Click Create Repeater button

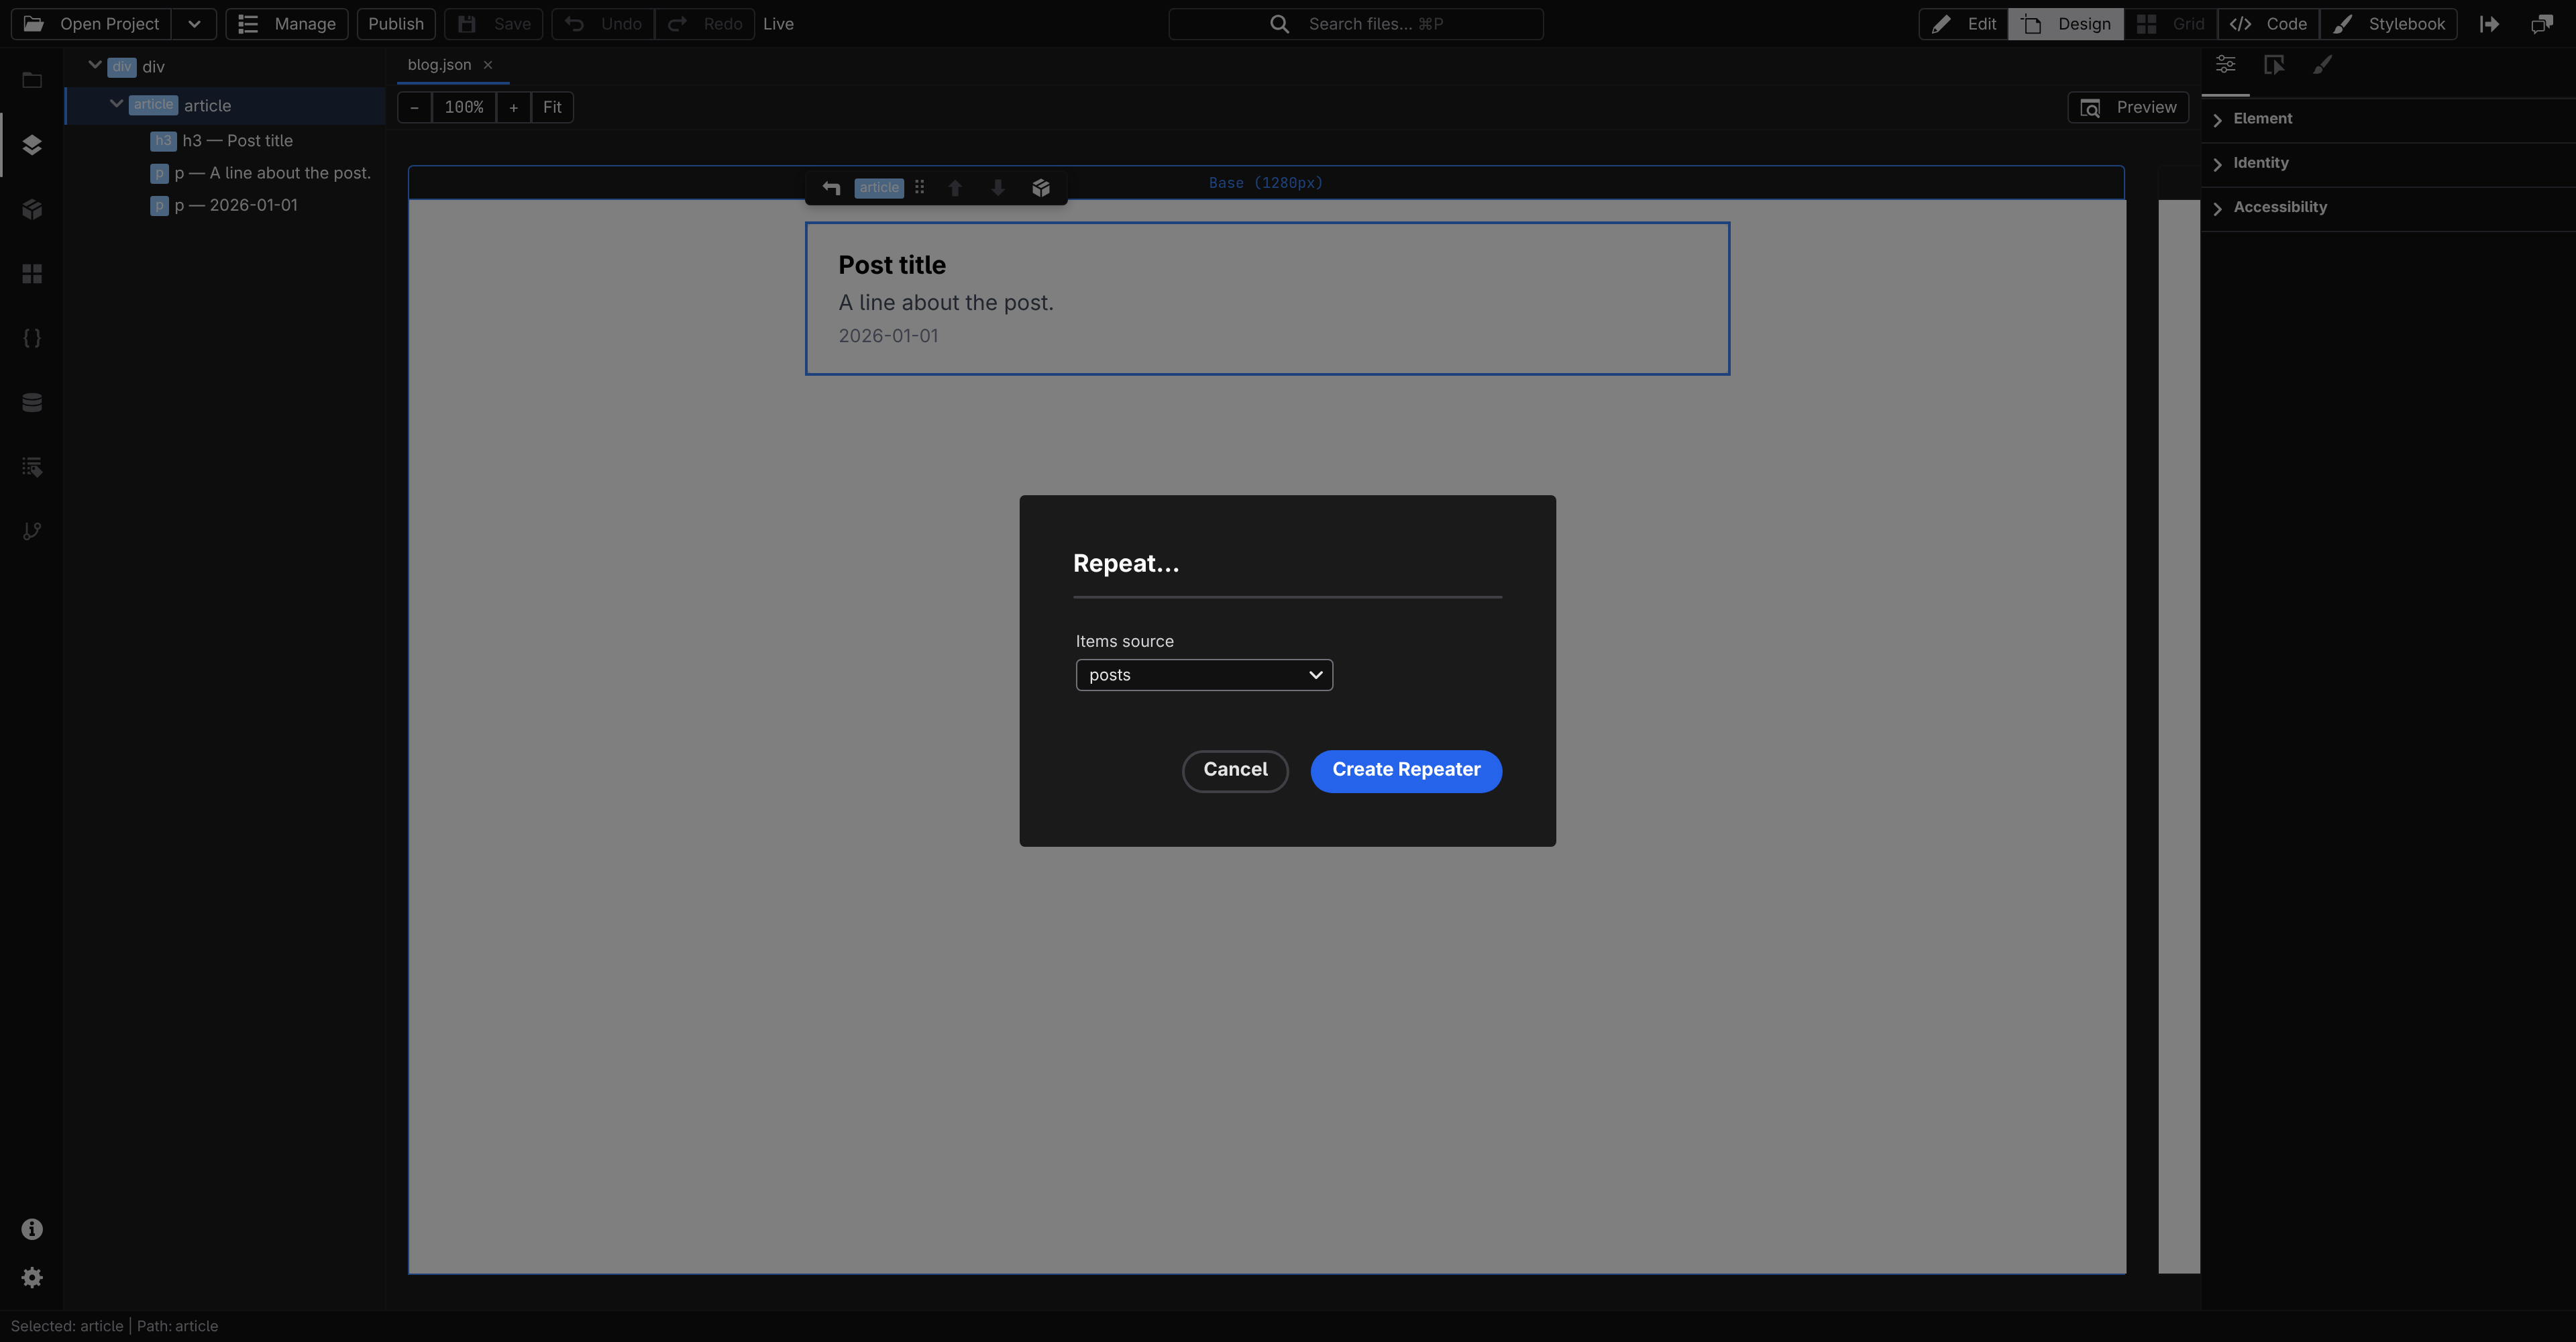1406,770
